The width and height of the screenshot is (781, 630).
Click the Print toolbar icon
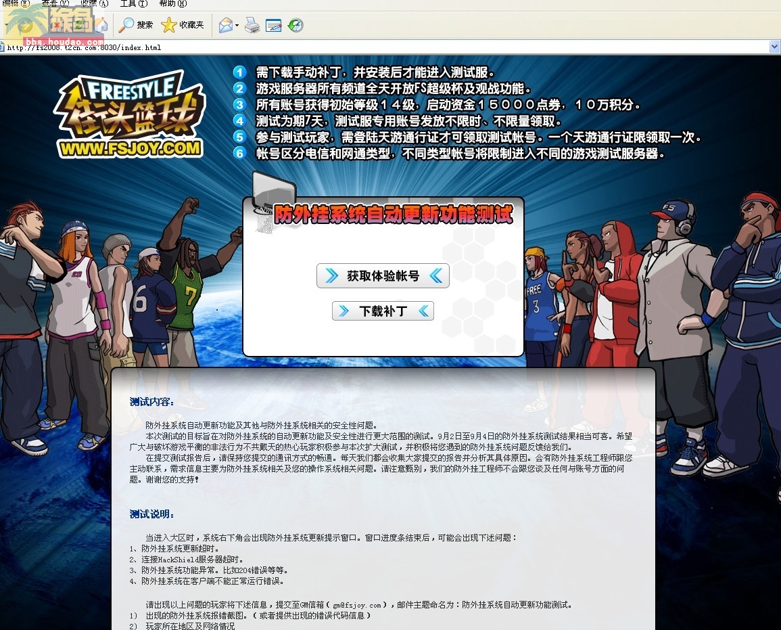[252, 25]
